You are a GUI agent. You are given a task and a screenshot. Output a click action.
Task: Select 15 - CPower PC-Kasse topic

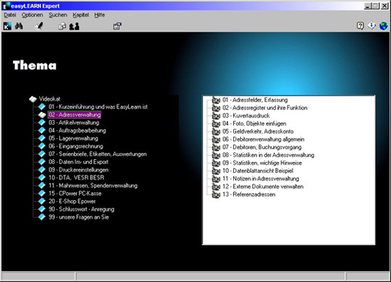click(75, 193)
